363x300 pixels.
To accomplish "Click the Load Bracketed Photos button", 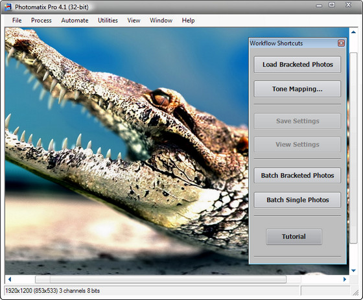I will pyautogui.click(x=298, y=64).
